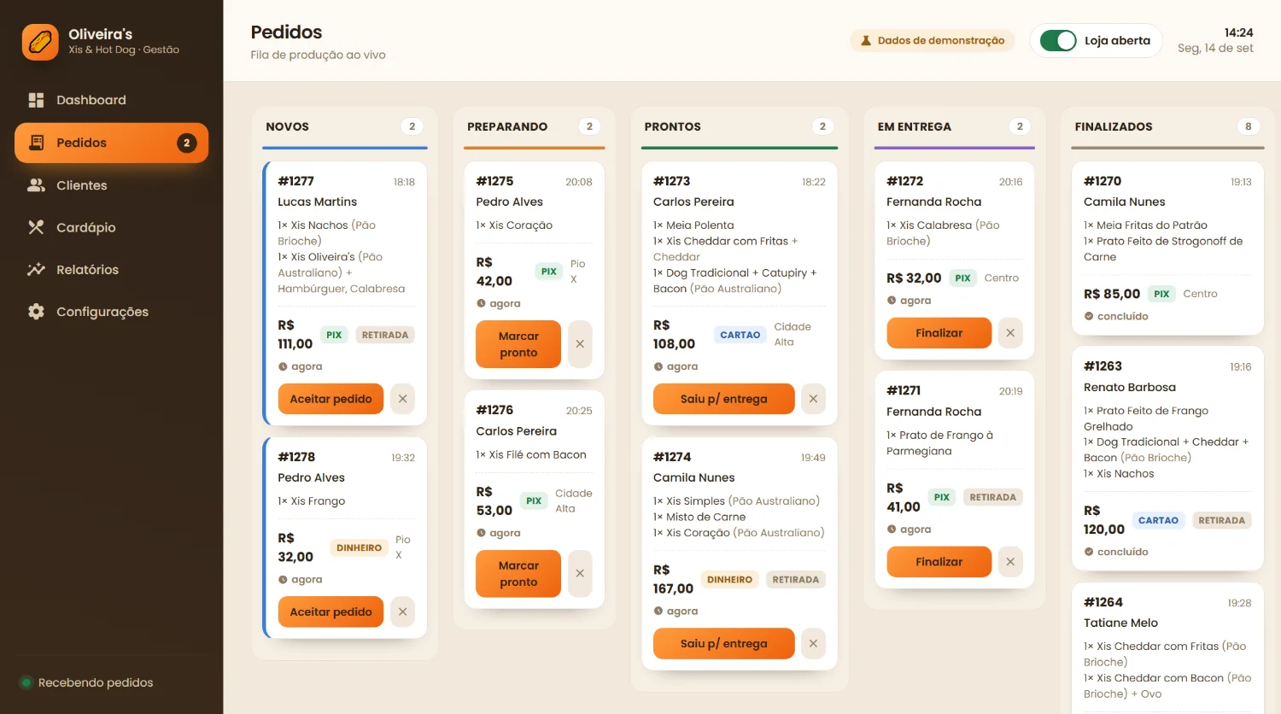Click the Dashboard grid icon in sidebar
Image resolution: width=1281 pixels, height=714 pixels.
[36, 100]
